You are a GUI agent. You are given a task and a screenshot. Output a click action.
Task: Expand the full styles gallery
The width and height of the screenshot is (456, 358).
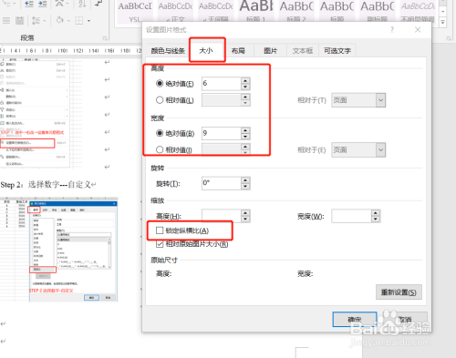coord(443,22)
